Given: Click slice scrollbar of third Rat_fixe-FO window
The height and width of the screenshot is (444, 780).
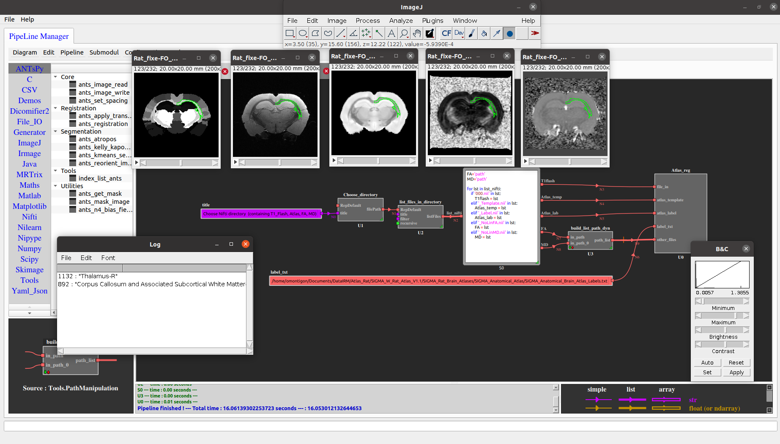Looking at the screenshot, I should [x=377, y=161].
